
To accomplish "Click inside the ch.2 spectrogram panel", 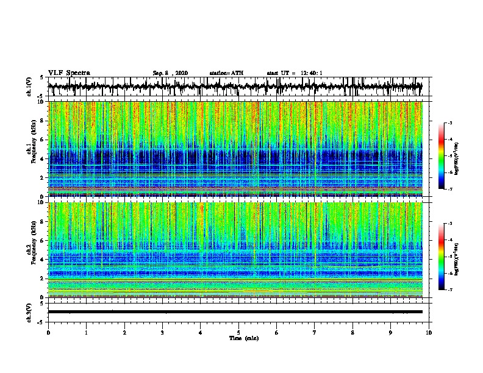I will click(x=235, y=250).
